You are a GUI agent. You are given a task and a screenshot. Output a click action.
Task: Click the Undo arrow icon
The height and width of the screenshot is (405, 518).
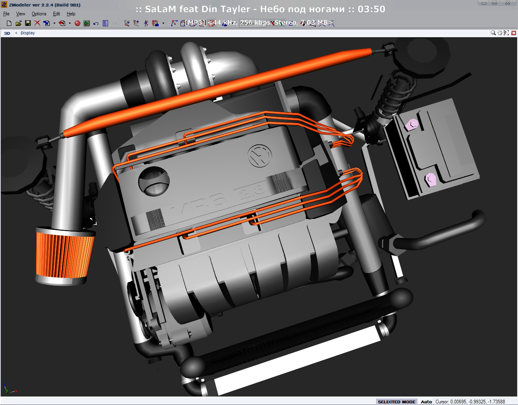[96, 23]
